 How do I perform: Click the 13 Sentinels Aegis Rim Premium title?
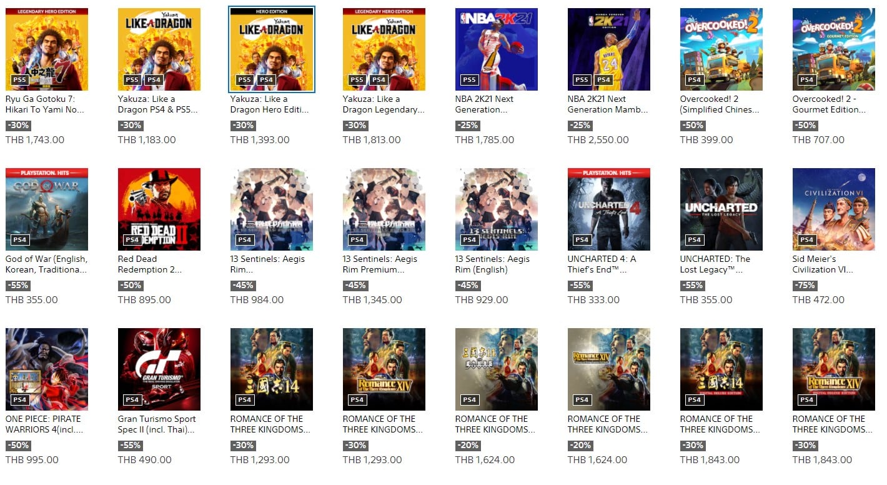[x=380, y=264]
